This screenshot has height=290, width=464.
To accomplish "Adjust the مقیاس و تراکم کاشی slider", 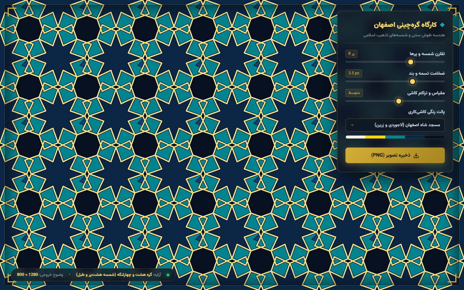I will 395,101.
